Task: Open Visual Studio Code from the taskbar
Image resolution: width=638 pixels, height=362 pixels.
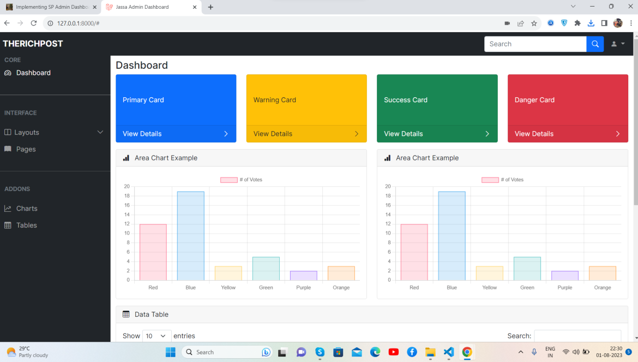Action: tap(448, 352)
